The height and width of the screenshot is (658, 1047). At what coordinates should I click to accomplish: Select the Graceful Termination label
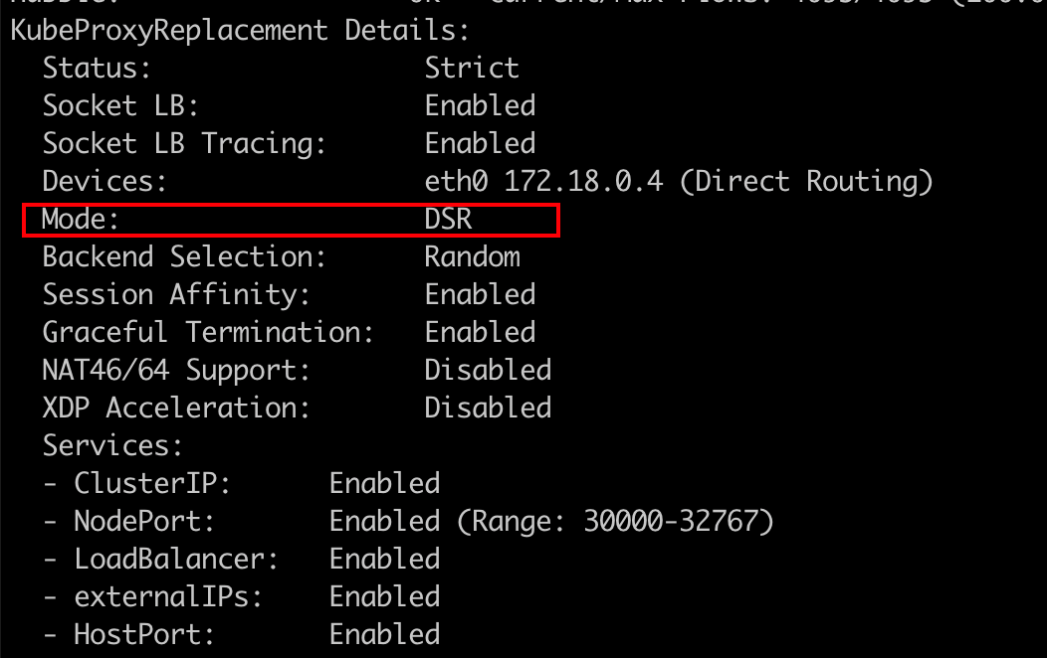click(x=208, y=332)
